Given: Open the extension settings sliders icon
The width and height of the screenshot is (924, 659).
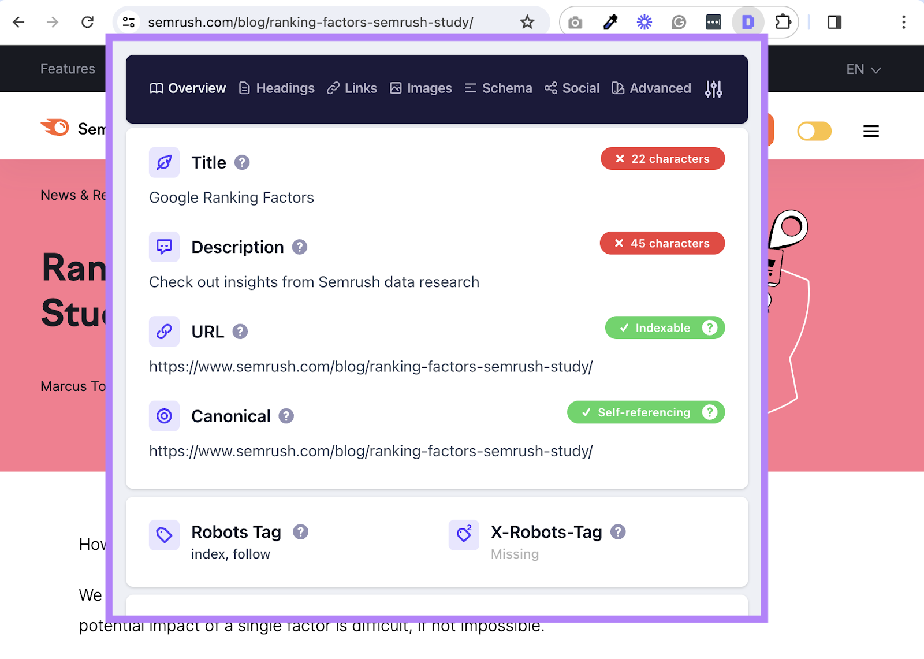Looking at the screenshot, I should 714,88.
